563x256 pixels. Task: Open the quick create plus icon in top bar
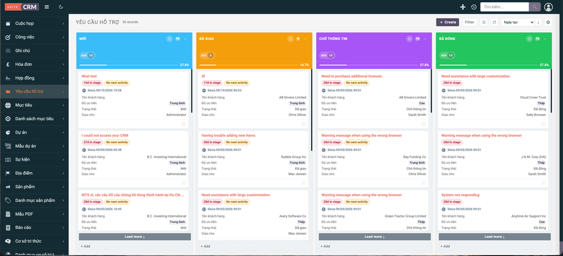tap(463, 7)
